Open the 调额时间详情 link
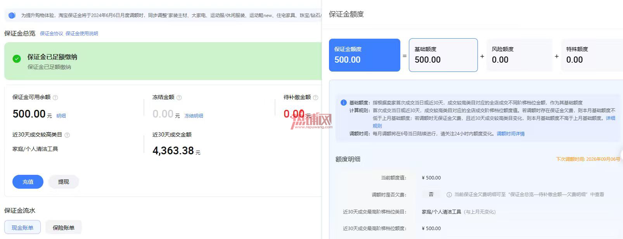The height and width of the screenshot is (239, 623). coord(511,134)
